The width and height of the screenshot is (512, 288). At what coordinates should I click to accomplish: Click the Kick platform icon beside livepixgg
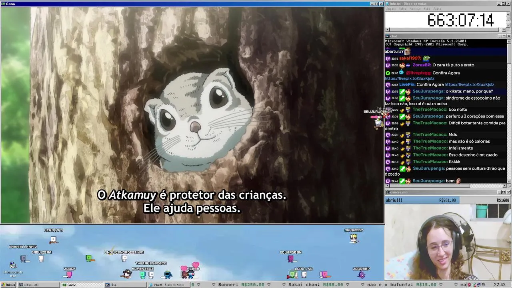[388, 73]
